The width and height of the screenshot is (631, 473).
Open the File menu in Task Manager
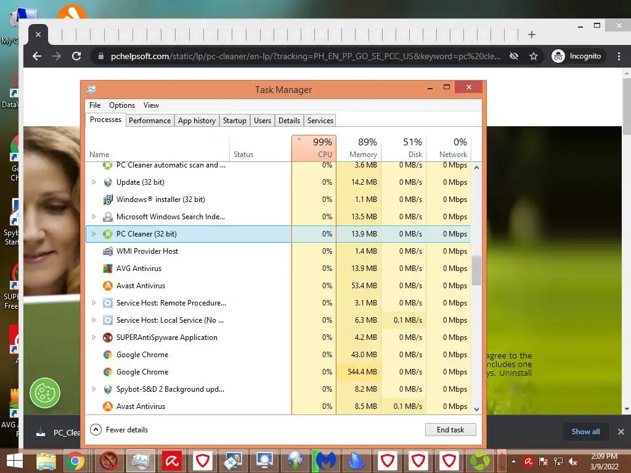[x=95, y=105]
